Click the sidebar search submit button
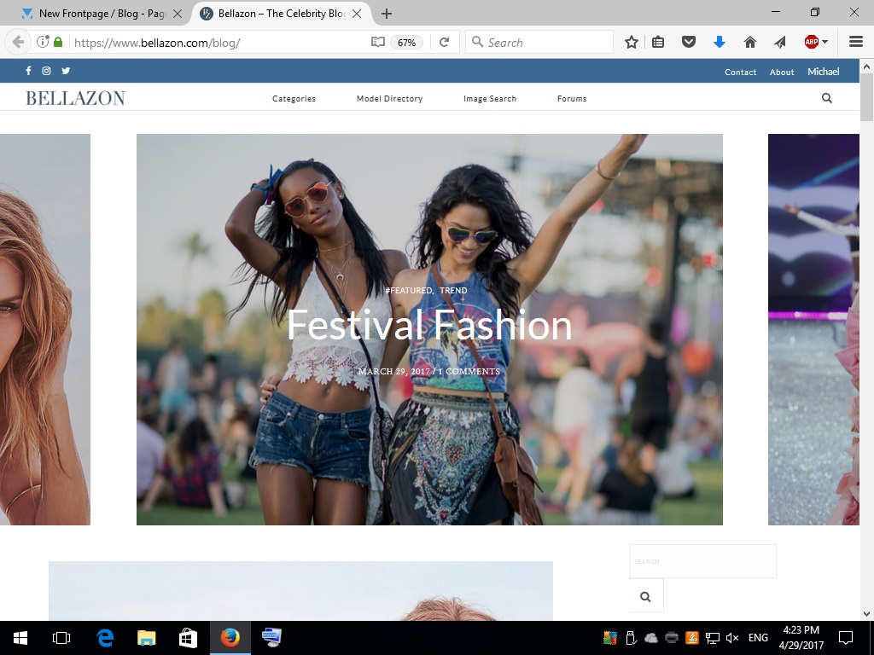This screenshot has height=655, width=874. [x=646, y=596]
